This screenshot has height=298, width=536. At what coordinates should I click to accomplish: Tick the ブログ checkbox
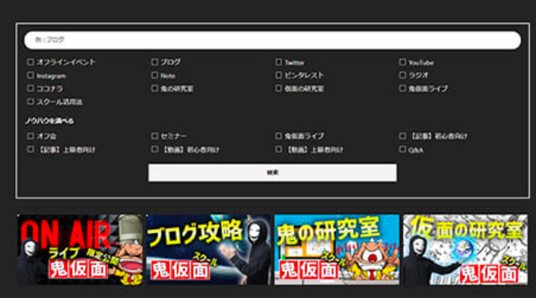154,61
